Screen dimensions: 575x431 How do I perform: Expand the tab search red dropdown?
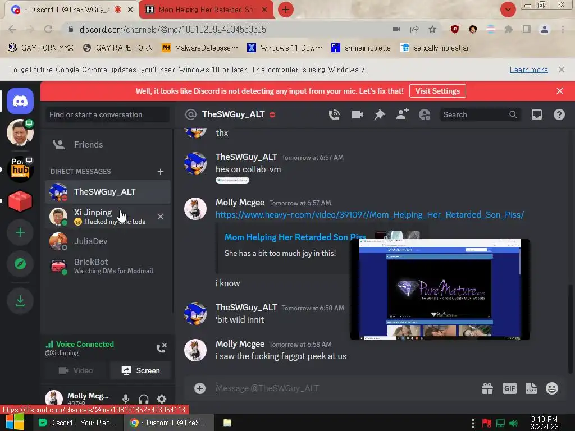508,10
